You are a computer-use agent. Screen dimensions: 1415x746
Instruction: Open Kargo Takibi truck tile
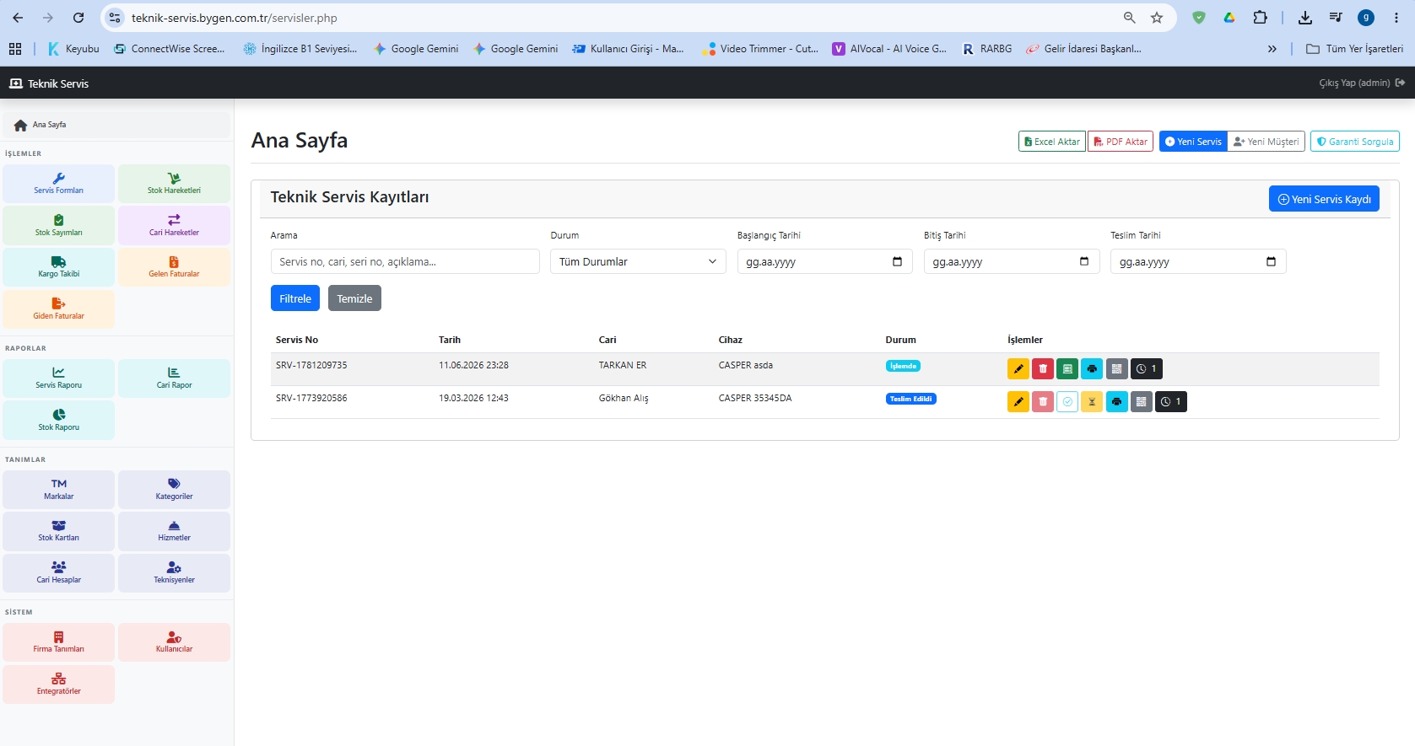tap(58, 266)
